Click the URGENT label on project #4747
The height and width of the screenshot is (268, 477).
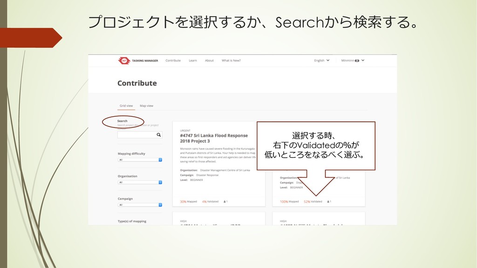(x=185, y=131)
